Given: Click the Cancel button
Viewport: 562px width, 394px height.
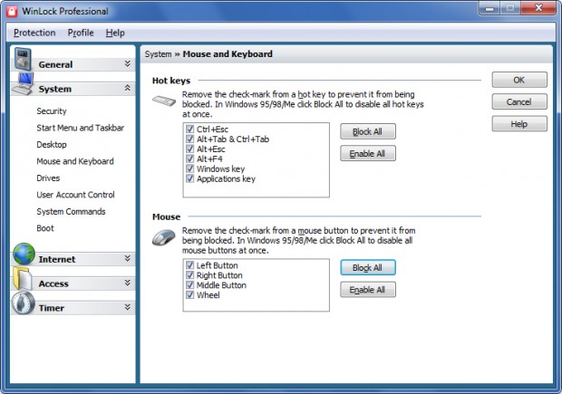Looking at the screenshot, I should coord(519,101).
